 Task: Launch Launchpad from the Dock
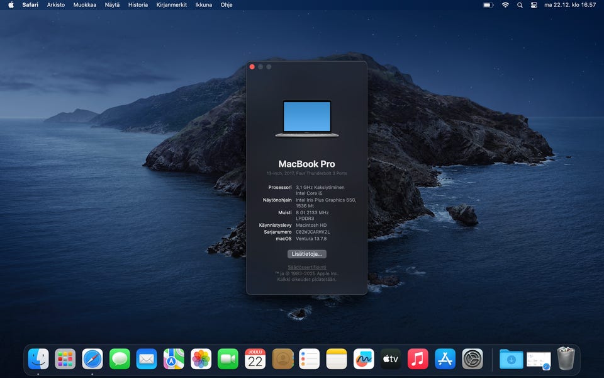(x=65, y=359)
